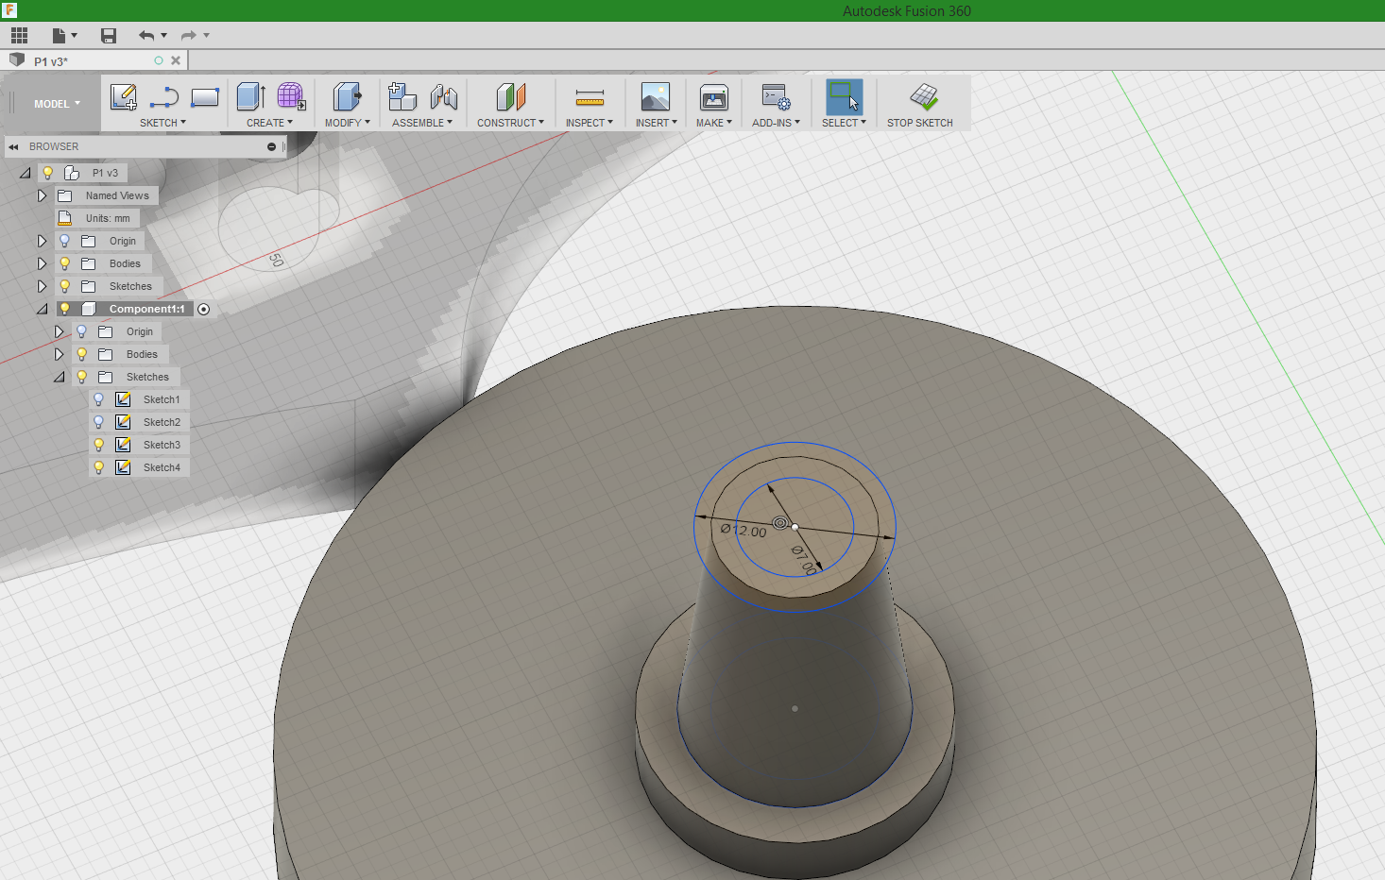Select the Line sketch tool

[164, 97]
